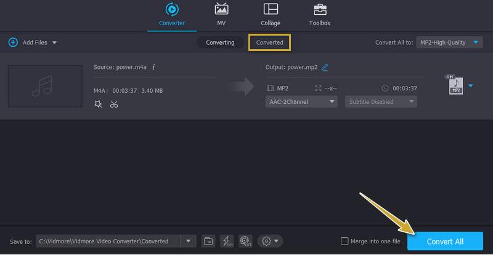Expand the Add Files dropdown arrow
This screenshot has height=255, width=493.
(54, 42)
